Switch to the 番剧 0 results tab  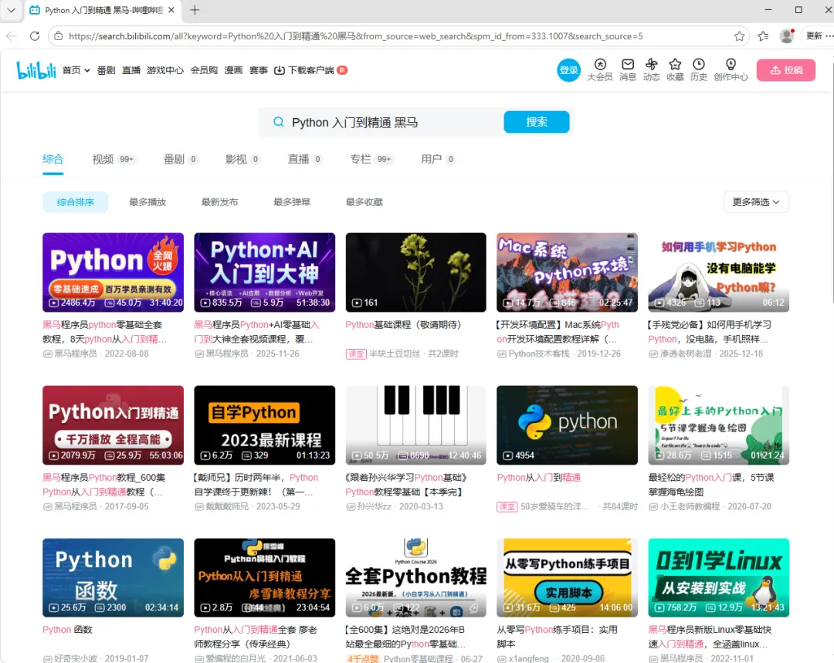pyautogui.click(x=181, y=159)
